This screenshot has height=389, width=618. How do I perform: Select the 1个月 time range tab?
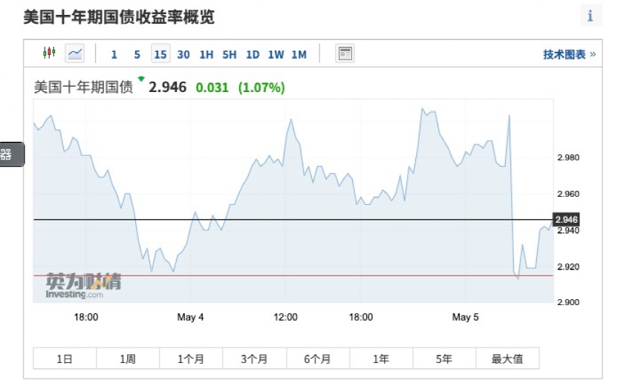[x=191, y=359]
